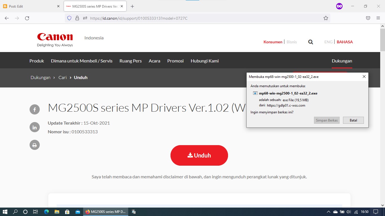This screenshot has height=216, width=385.
Task: Share the page via the LinkedIn icon
Action: point(34,127)
